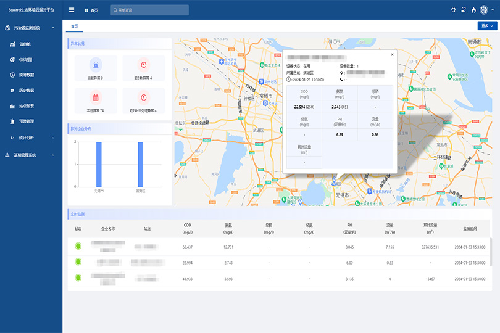Open the 信息舱 sidebar item
The width and height of the screenshot is (500, 333).
(x=25, y=44)
